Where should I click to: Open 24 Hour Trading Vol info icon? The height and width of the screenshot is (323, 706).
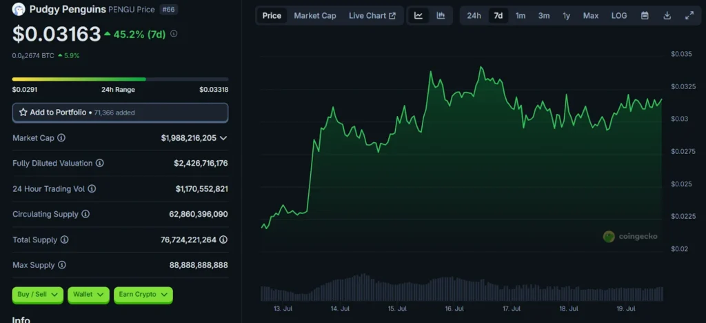(92, 188)
